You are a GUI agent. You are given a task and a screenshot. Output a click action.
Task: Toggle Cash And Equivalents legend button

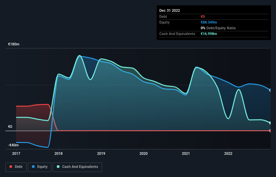pyautogui.click(x=77, y=167)
